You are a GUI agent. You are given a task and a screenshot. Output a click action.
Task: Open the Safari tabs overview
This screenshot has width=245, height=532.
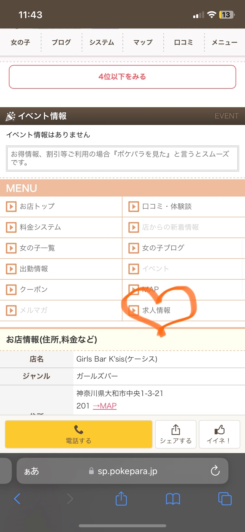(225, 499)
